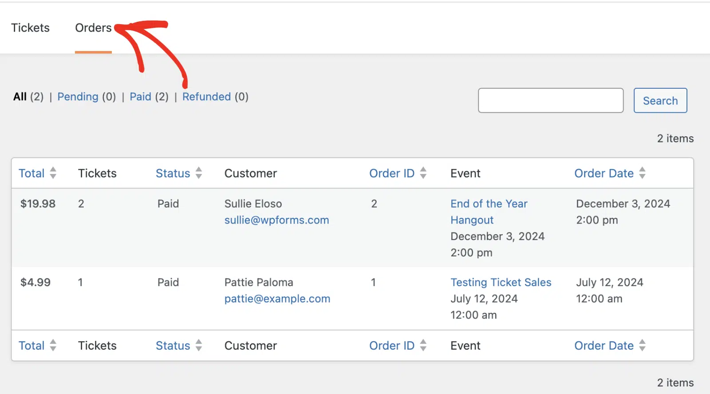
Task: Sort by Total in table header
Action: [32, 173]
